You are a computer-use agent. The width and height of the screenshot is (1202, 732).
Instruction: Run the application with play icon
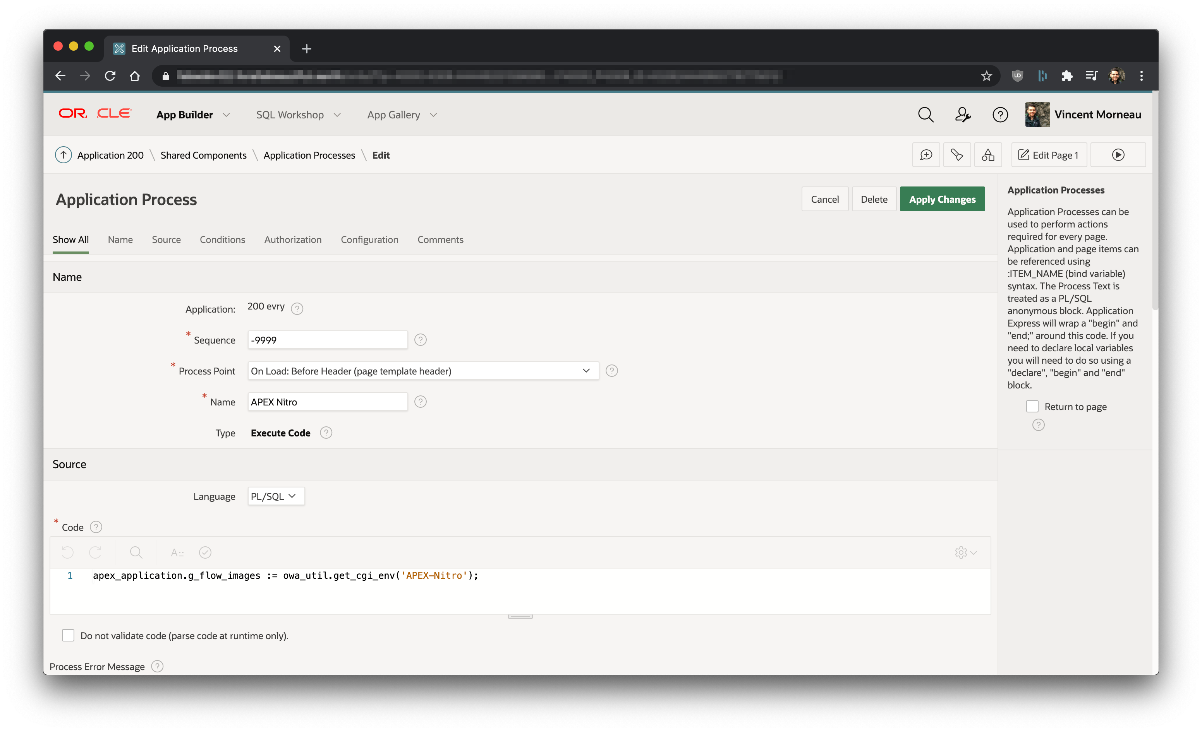point(1118,155)
